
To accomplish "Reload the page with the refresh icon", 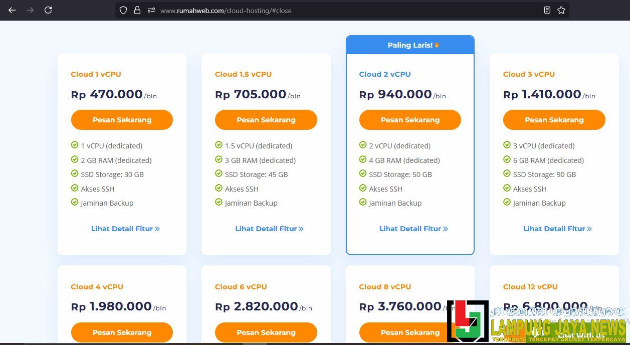I will [48, 10].
